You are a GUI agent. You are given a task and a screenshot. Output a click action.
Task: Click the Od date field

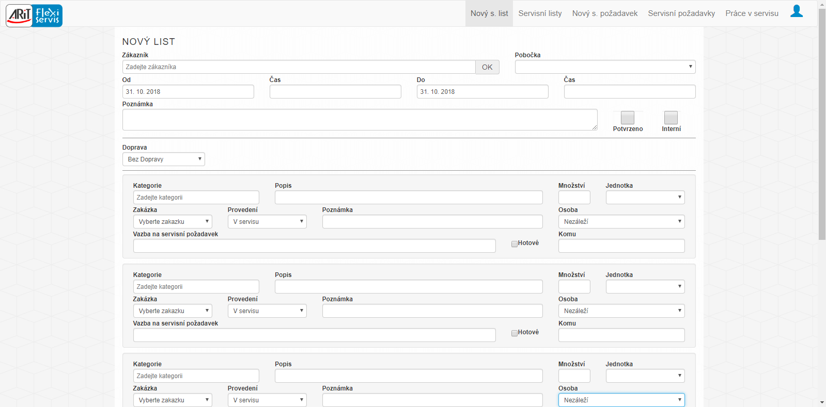point(188,92)
